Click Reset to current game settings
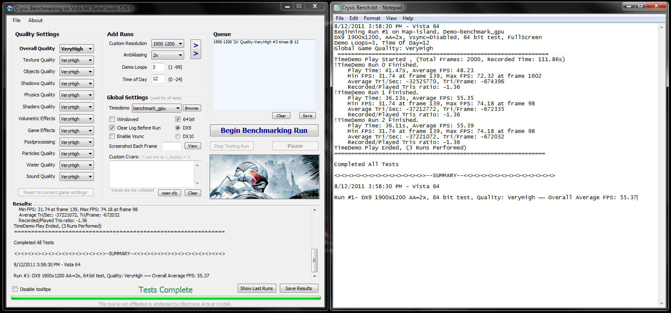Screen dimensions: 671x313 click(x=56, y=192)
